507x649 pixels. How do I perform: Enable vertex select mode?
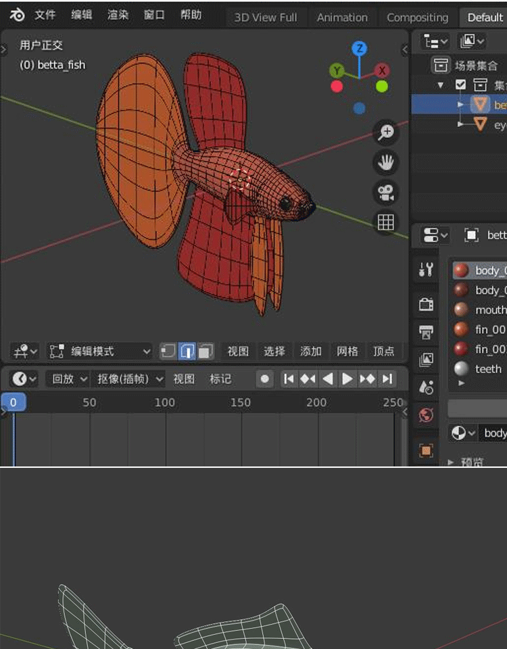[168, 351]
